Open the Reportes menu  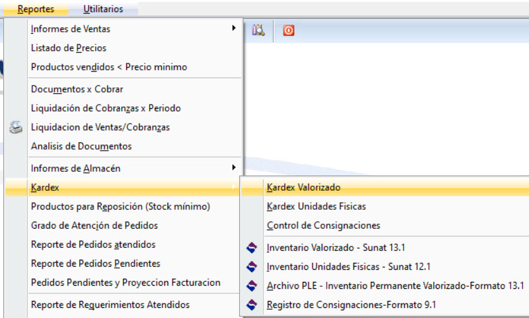pyautogui.click(x=36, y=9)
